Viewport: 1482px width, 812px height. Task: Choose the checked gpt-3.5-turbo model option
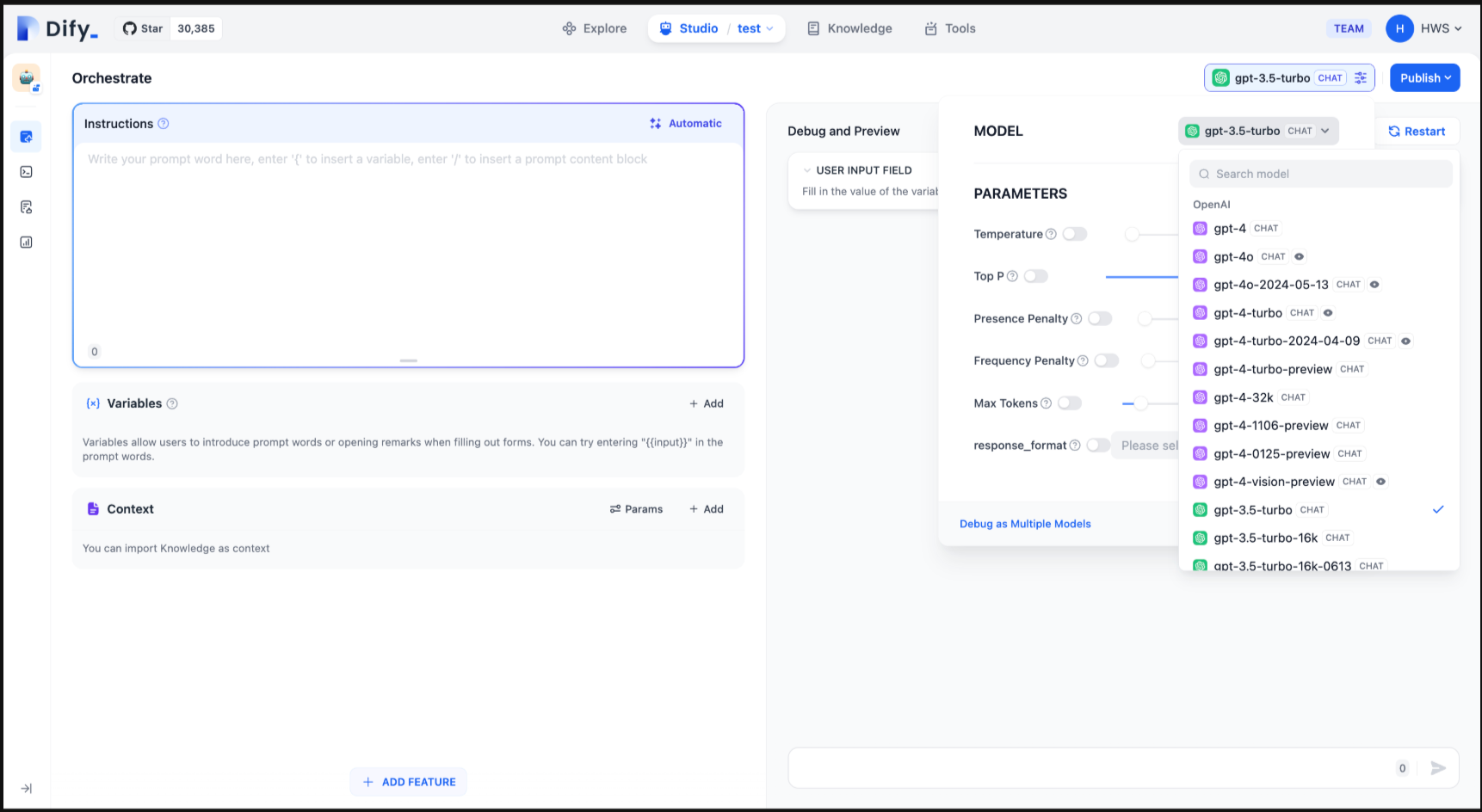point(1319,510)
